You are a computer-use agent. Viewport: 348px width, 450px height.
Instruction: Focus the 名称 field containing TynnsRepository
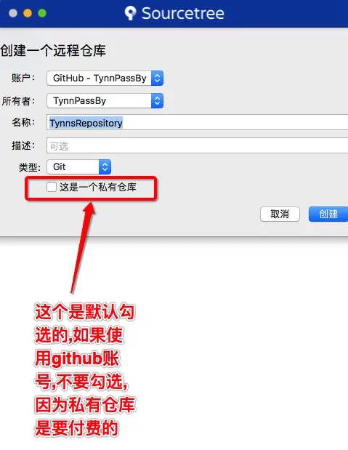tap(198, 123)
